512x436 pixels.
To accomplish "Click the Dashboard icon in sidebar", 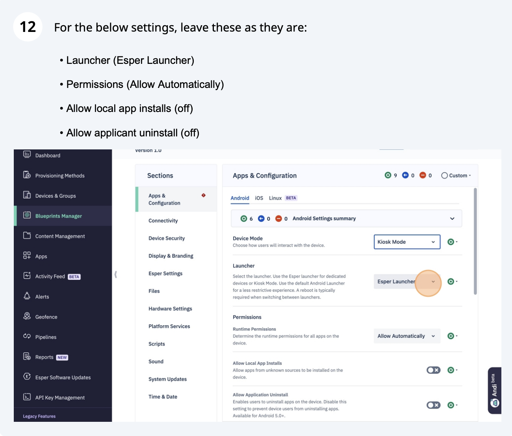I will (27, 155).
